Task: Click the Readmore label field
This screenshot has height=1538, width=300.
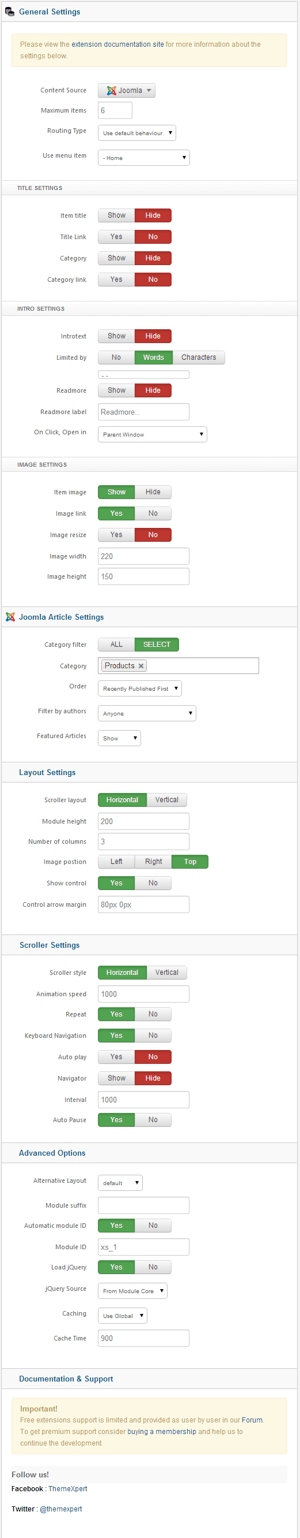Action: click(x=143, y=412)
